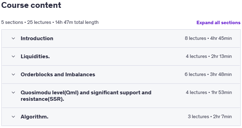The image size is (242, 128).
Task: Open Orderblocks and Imbalances section title
Action: [x=58, y=75]
